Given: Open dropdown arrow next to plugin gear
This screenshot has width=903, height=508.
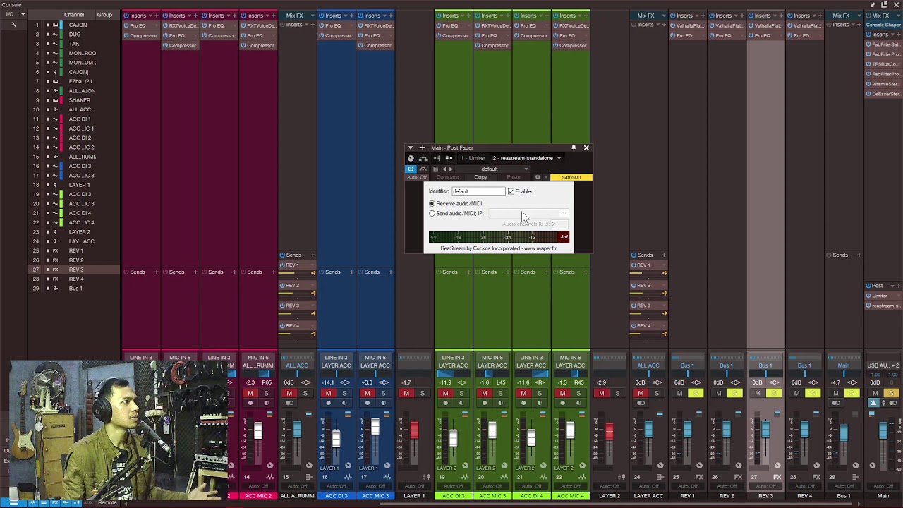Looking at the screenshot, I should pos(545,177).
